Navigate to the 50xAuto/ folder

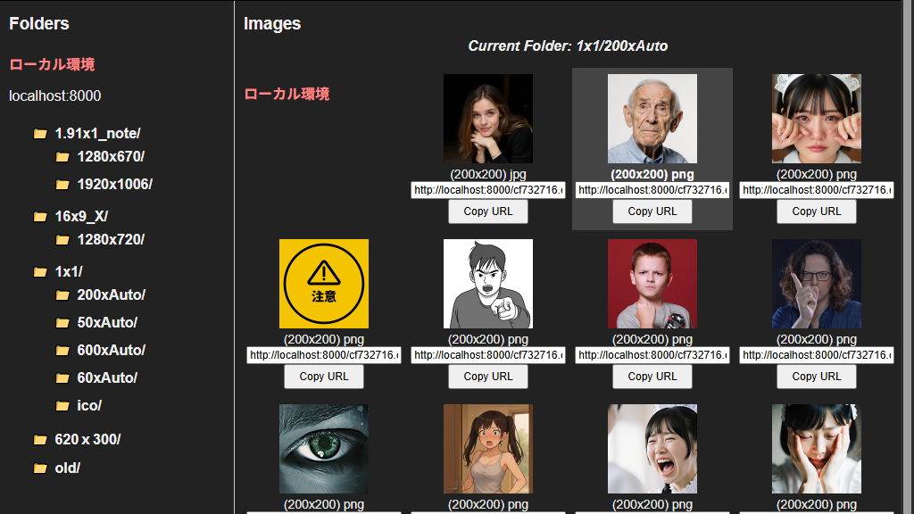pos(107,323)
